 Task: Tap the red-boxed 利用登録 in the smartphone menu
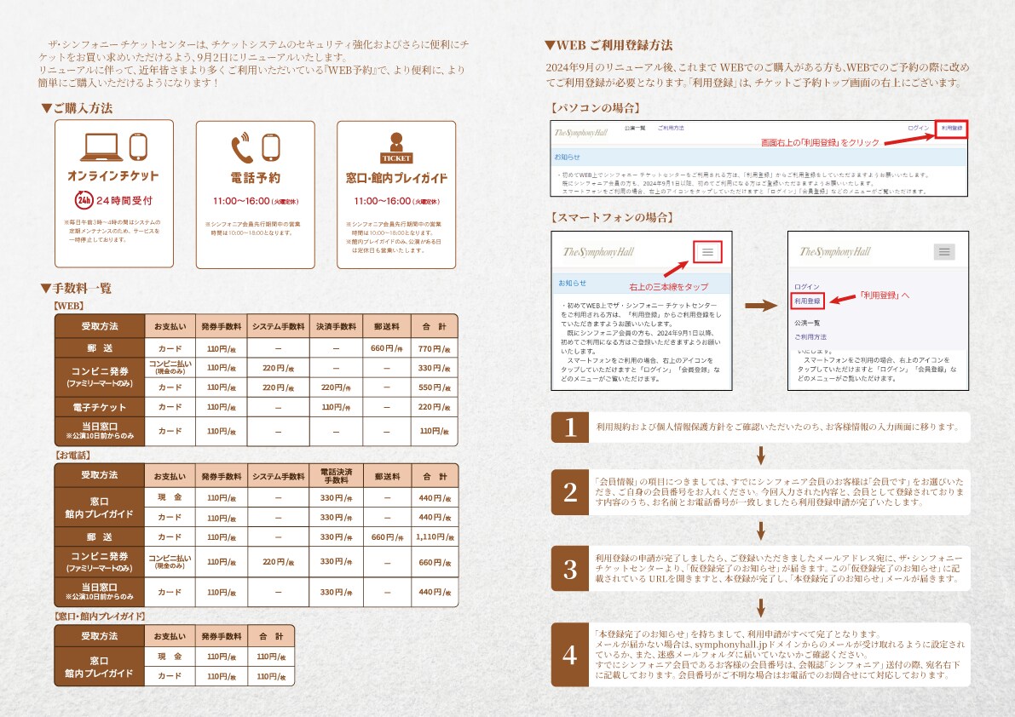807,301
